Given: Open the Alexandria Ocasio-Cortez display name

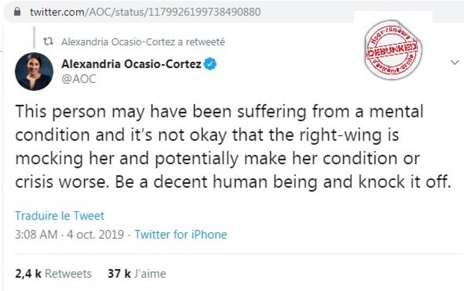Looking at the screenshot, I should point(131,64).
